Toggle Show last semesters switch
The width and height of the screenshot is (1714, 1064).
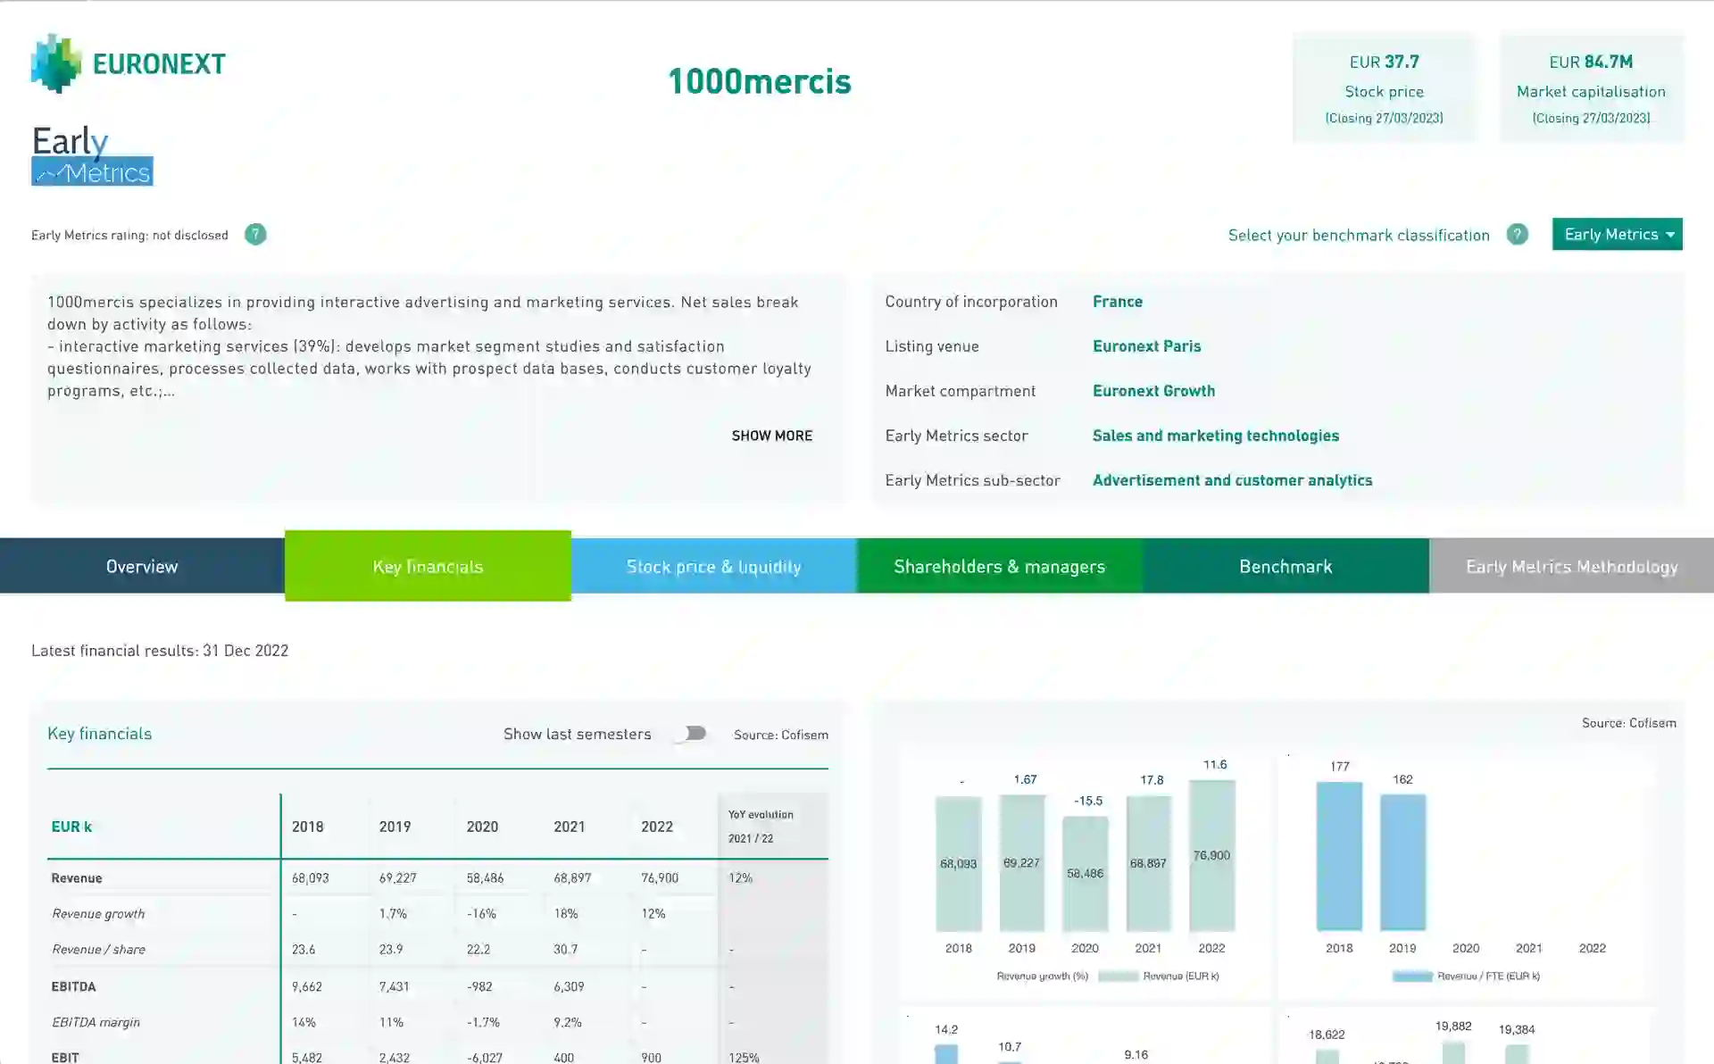click(x=690, y=734)
